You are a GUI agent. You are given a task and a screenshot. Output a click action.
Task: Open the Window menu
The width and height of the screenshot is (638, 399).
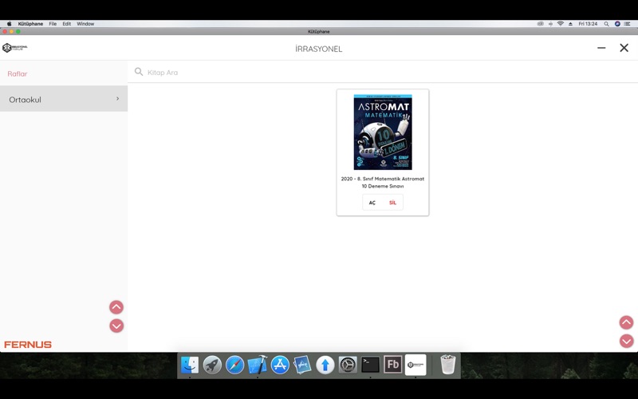[x=85, y=24]
